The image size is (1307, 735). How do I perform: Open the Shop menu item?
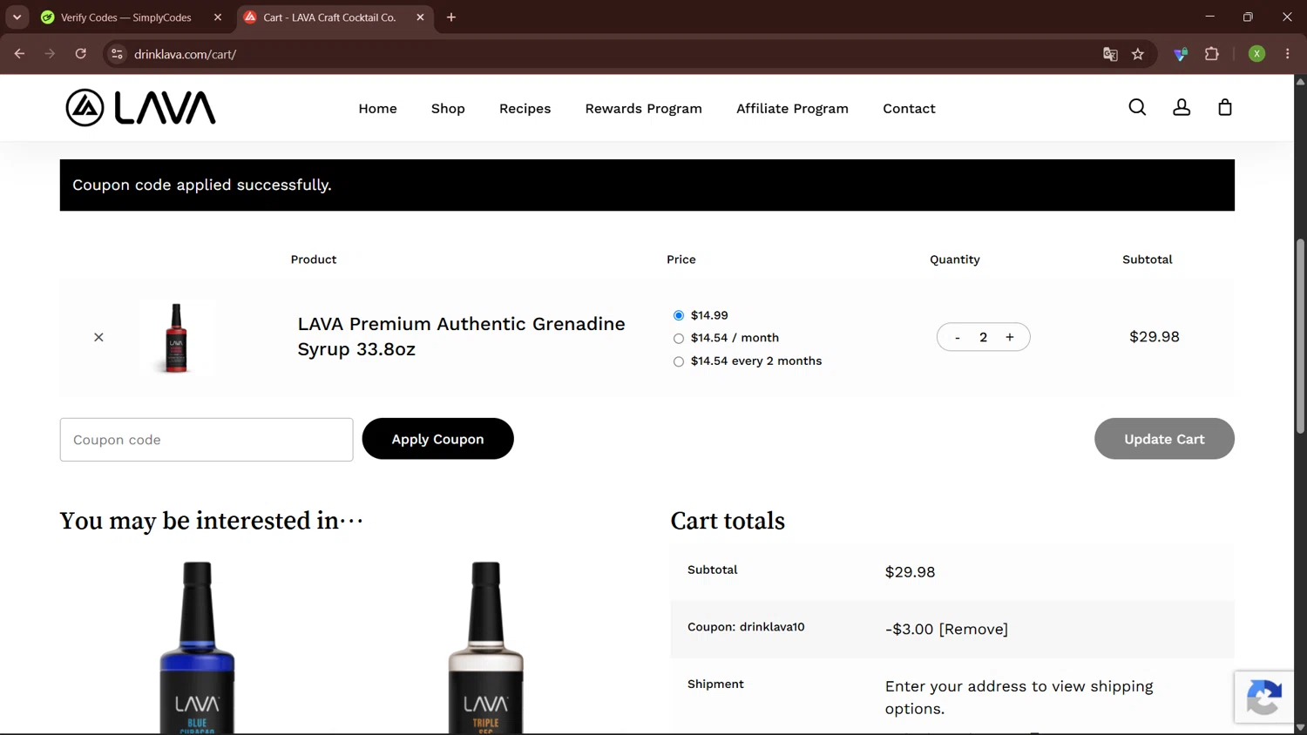pos(448,109)
